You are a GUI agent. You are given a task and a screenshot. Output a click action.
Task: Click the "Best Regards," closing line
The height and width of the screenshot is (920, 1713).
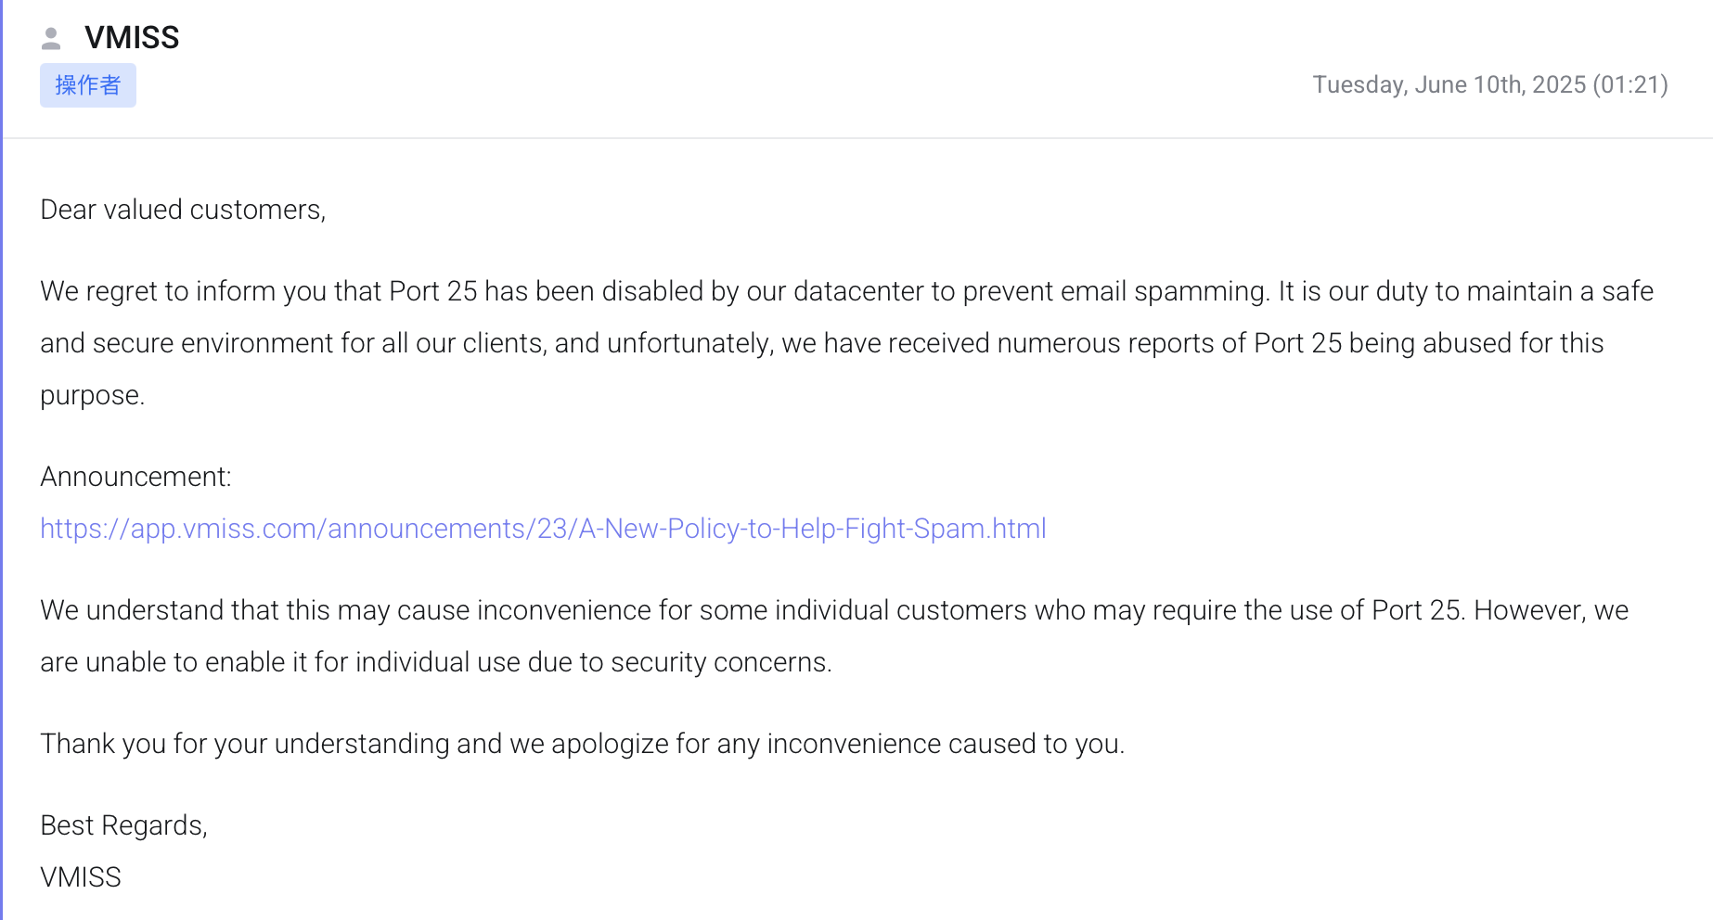pos(123,825)
